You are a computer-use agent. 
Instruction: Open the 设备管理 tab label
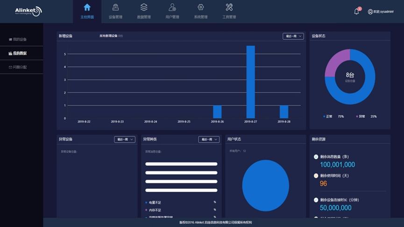tap(115, 17)
